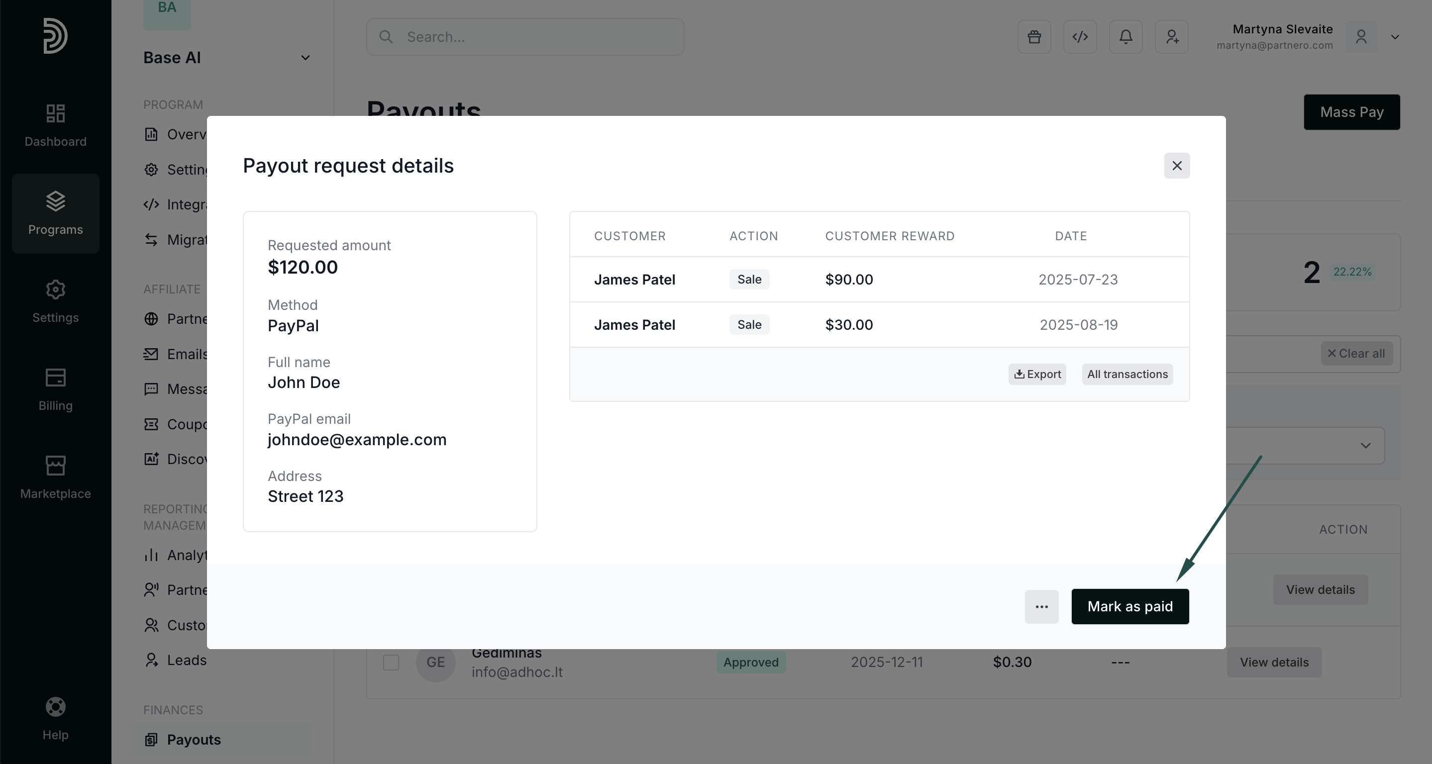Viewport: 1432px width, 764px height.
Task: Open the three-dots more options button
Action: pyautogui.click(x=1041, y=606)
